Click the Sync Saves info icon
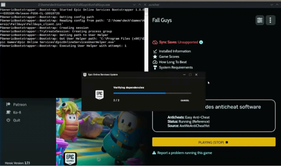The height and width of the screenshot is (166, 281). (201, 42)
